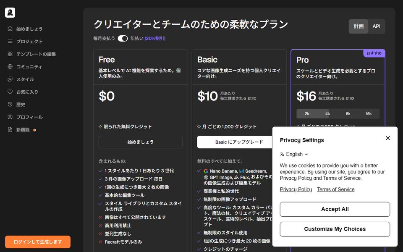Open the Terms of Service link
Image resolution: width=403 pixels, height=252 pixels.
point(336,189)
